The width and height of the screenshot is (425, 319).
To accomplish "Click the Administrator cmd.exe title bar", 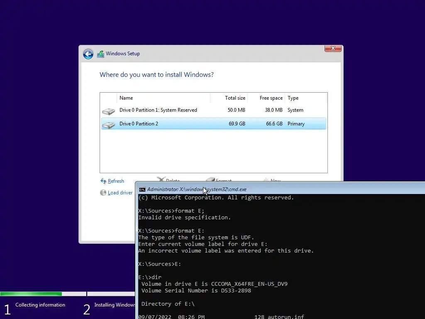I will click(x=280, y=189).
